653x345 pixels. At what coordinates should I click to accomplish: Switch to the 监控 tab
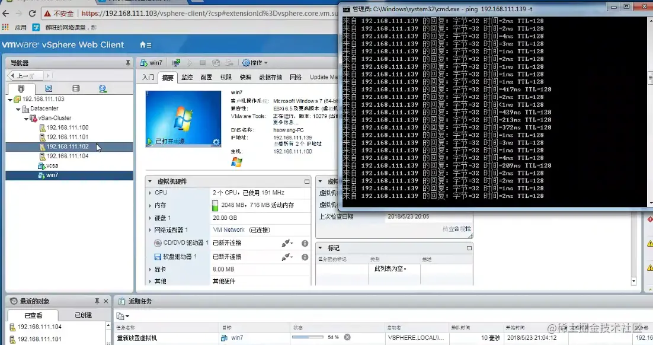click(x=187, y=77)
